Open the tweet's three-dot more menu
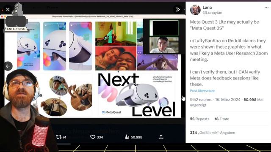Viewport: 271px width, 152px height. (x=266, y=8)
